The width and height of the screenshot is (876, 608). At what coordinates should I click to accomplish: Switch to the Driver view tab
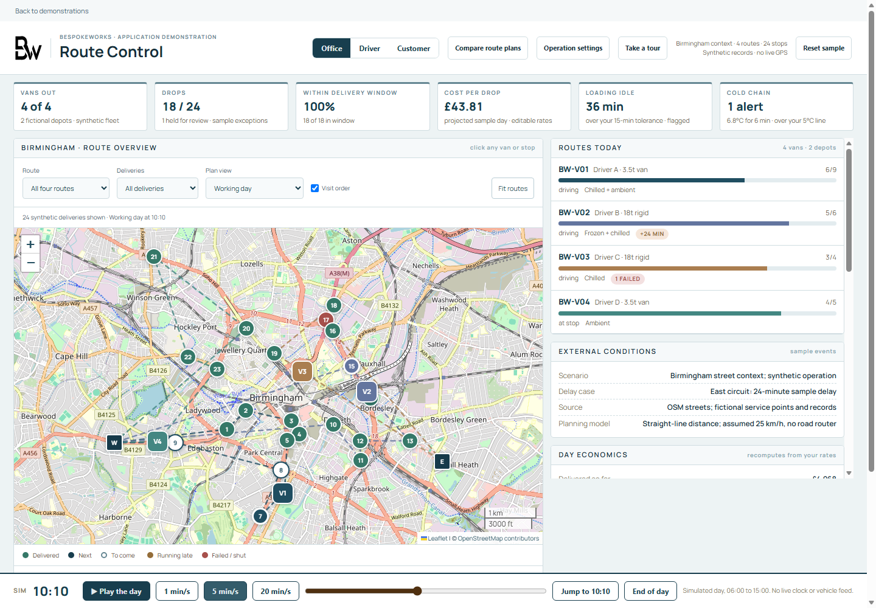click(x=369, y=48)
